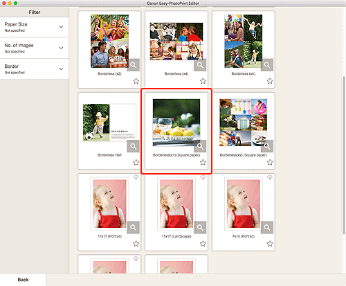Select the 11x17 (Landscape) toddler thumbnail
The height and width of the screenshot is (286, 346).
[176, 204]
